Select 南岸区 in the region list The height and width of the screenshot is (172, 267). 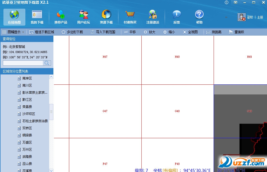[x=25, y=78]
